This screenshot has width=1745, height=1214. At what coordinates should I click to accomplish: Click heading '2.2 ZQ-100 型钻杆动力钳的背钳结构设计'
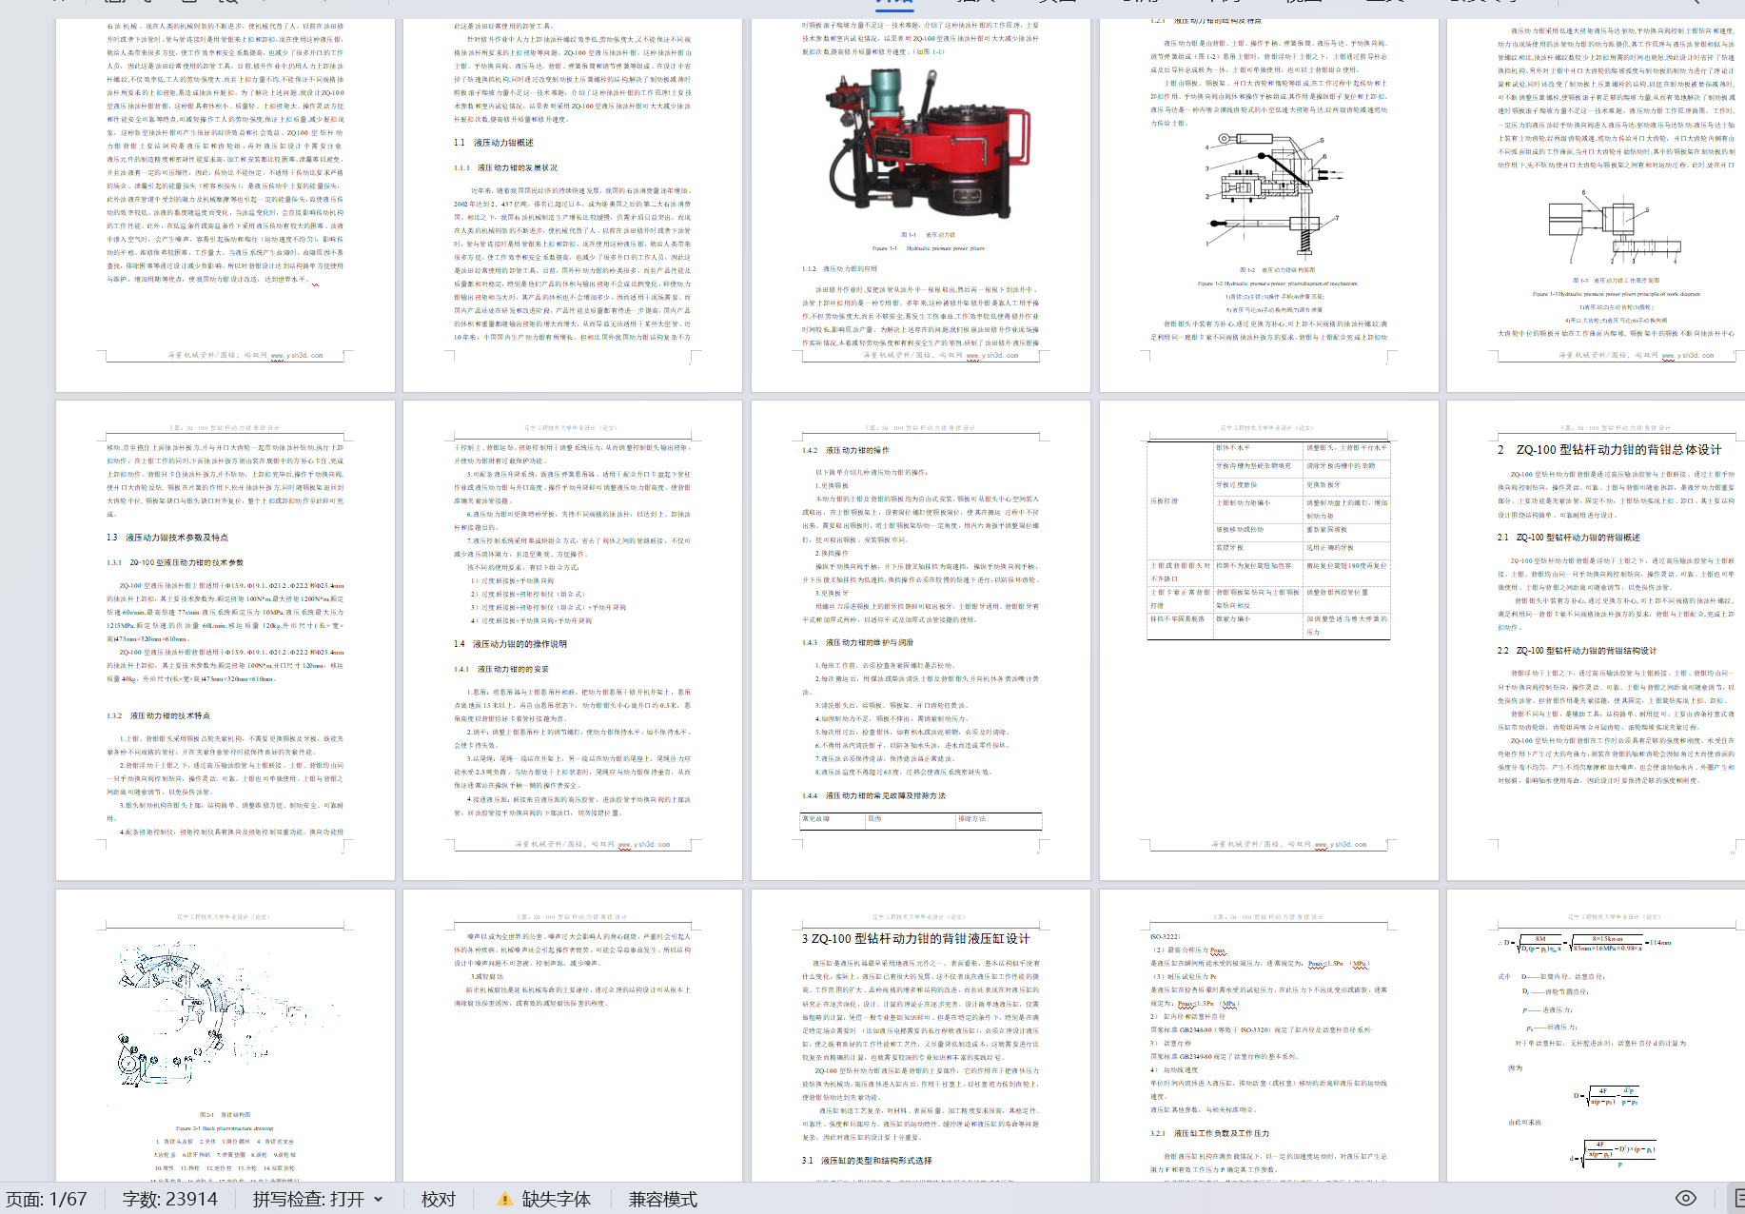[1577, 651]
